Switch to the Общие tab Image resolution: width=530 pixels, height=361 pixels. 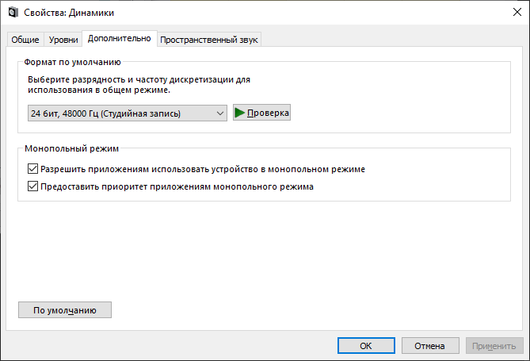point(25,40)
